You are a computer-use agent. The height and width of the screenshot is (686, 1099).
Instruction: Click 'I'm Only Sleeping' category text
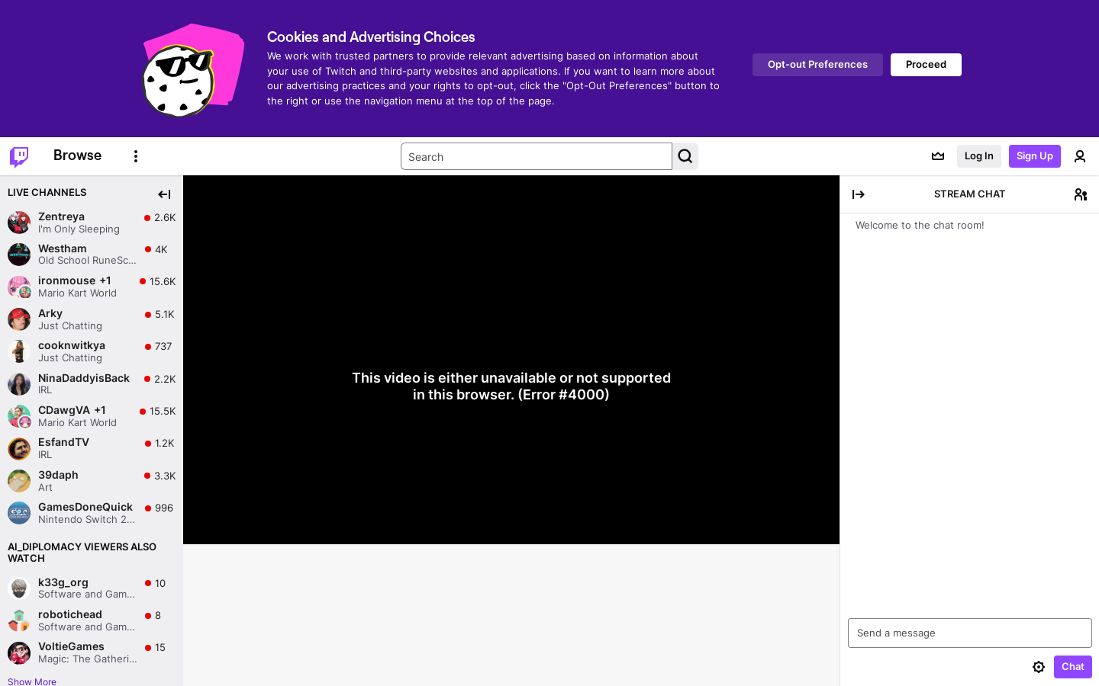pyautogui.click(x=79, y=229)
